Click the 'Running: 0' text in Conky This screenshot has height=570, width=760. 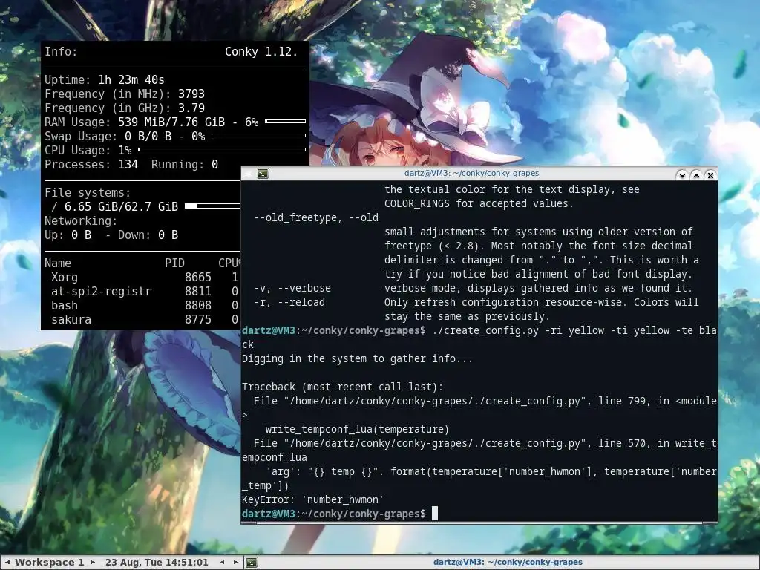(185, 164)
